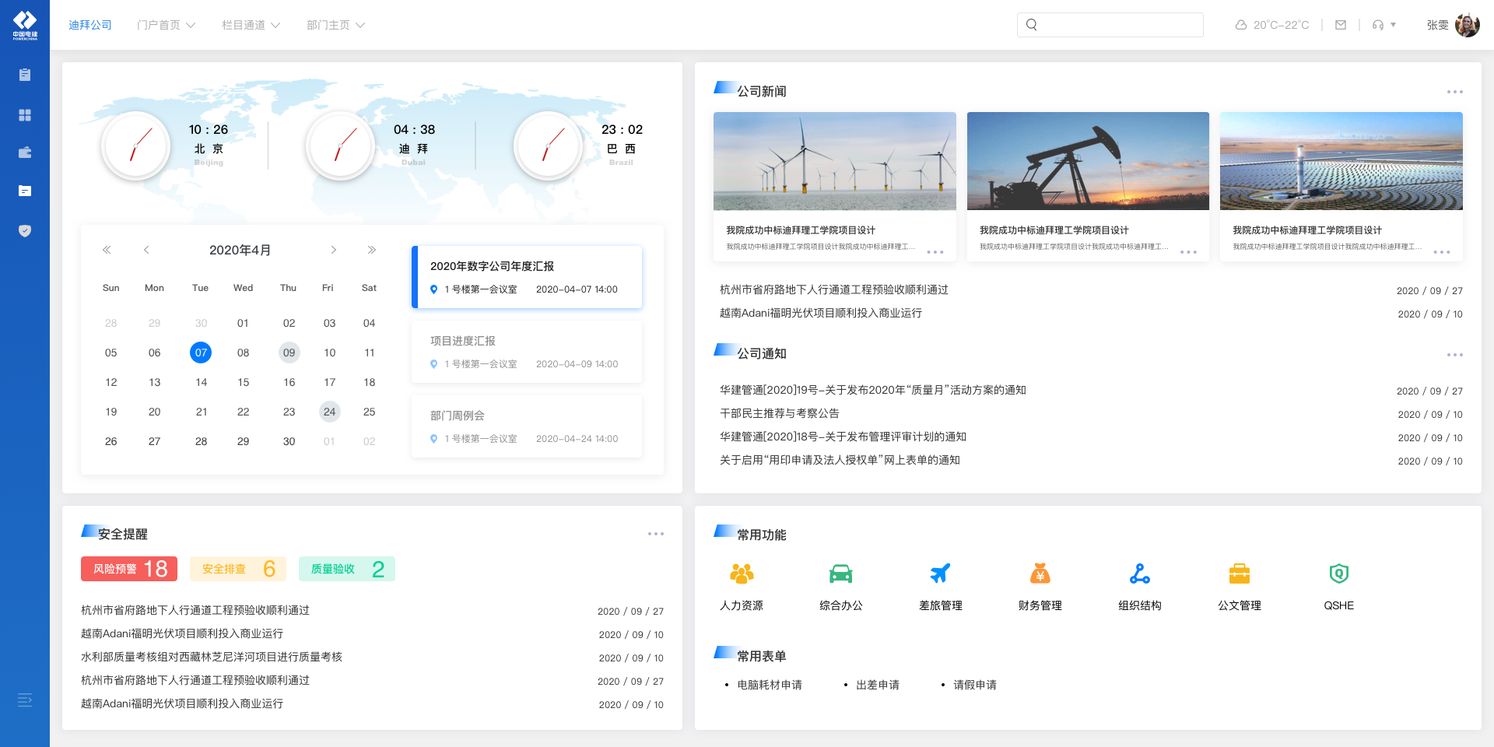Click the header search field
This screenshot has height=747, width=1494.
1110,25
